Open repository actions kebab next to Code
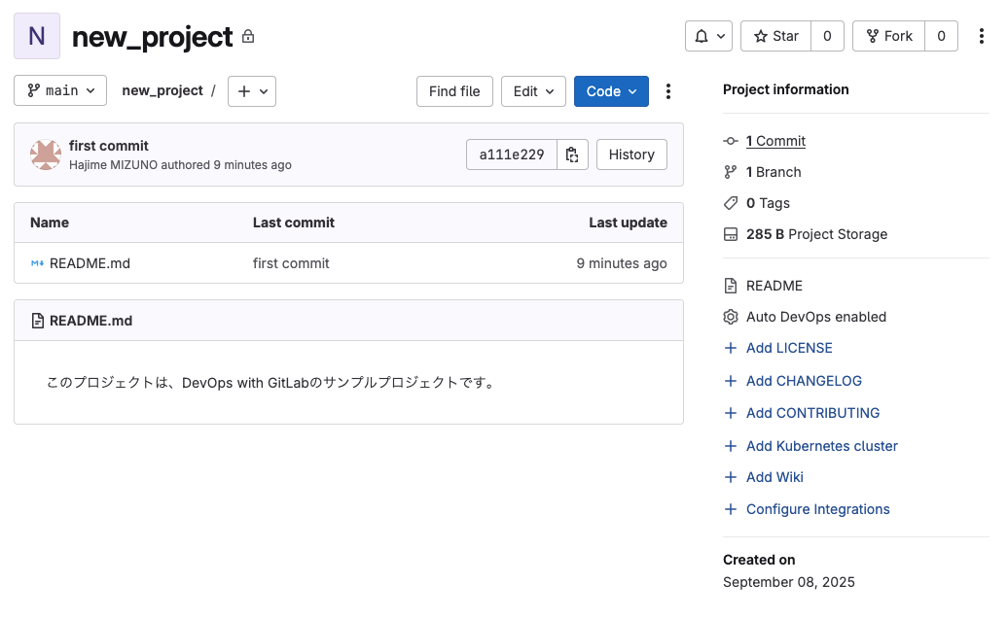Viewport: 1008px width, 618px height. pyautogui.click(x=667, y=91)
